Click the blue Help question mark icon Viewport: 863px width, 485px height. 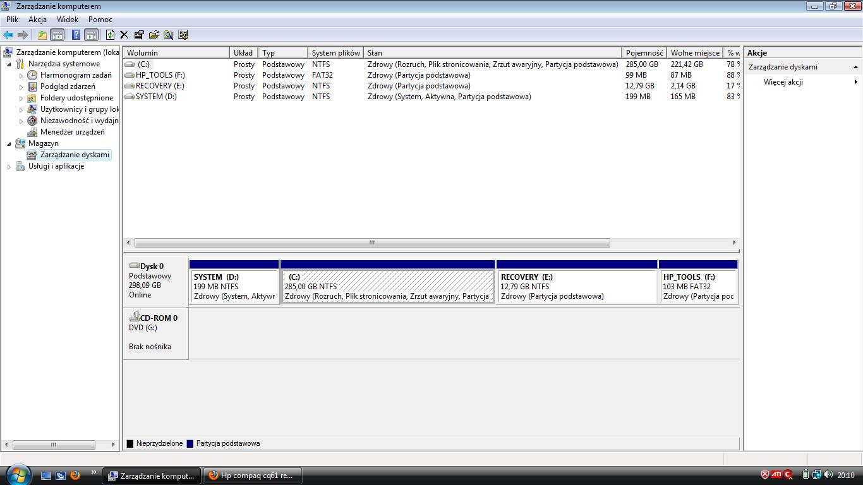76,35
